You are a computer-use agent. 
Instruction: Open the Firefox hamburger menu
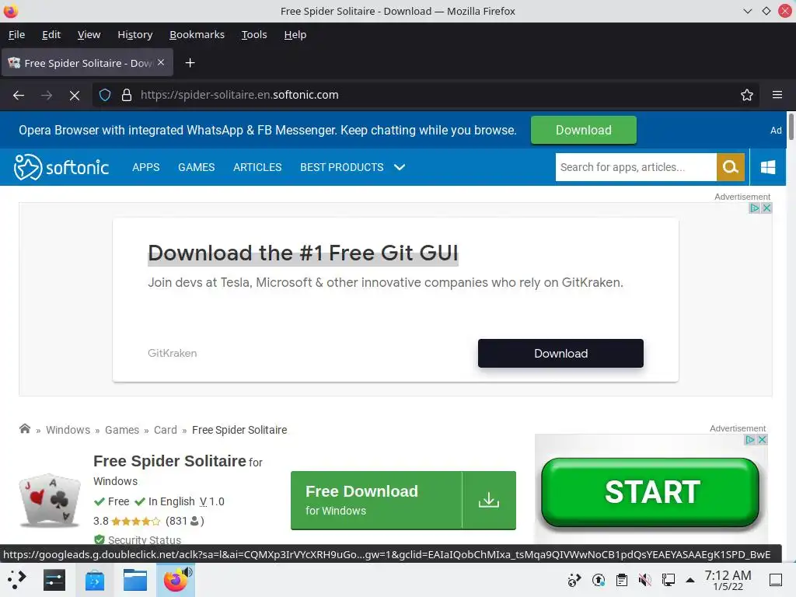click(x=777, y=95)
